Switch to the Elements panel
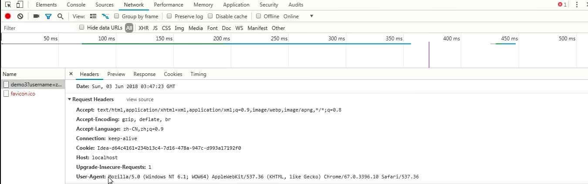The image size is (588, 184). tap(46, 5)
